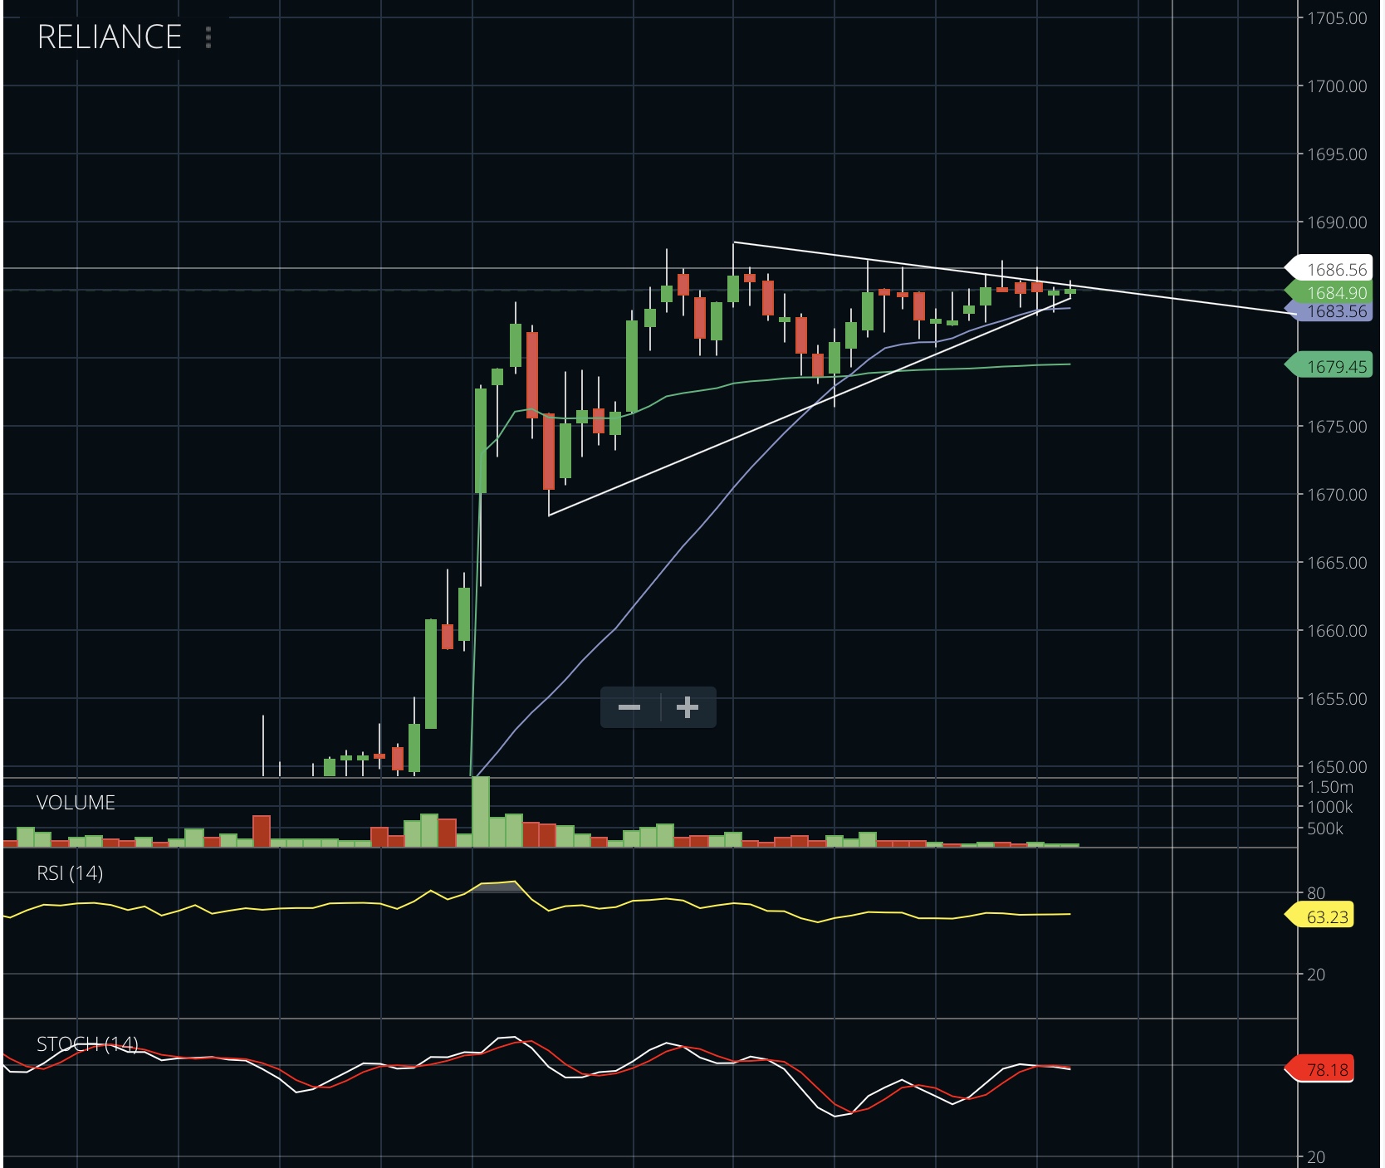The height and width of the screenshot is (1168, 1385).
Task: Zoom out with the minus button
Action: point(629,707)
